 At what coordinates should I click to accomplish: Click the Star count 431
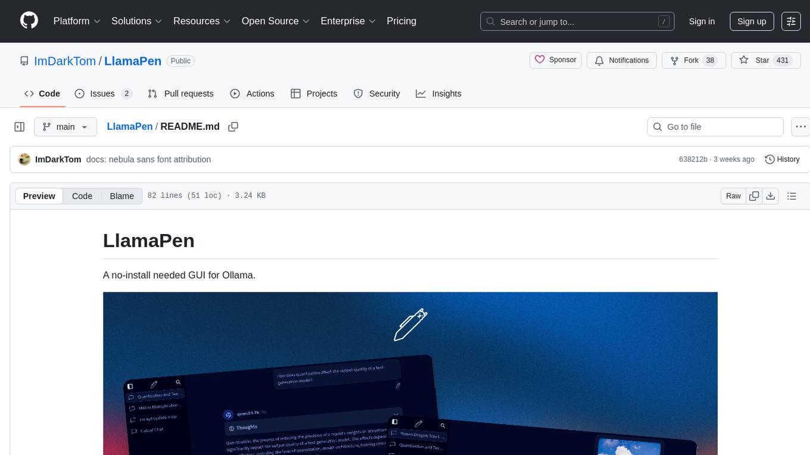tap(783, 60)
